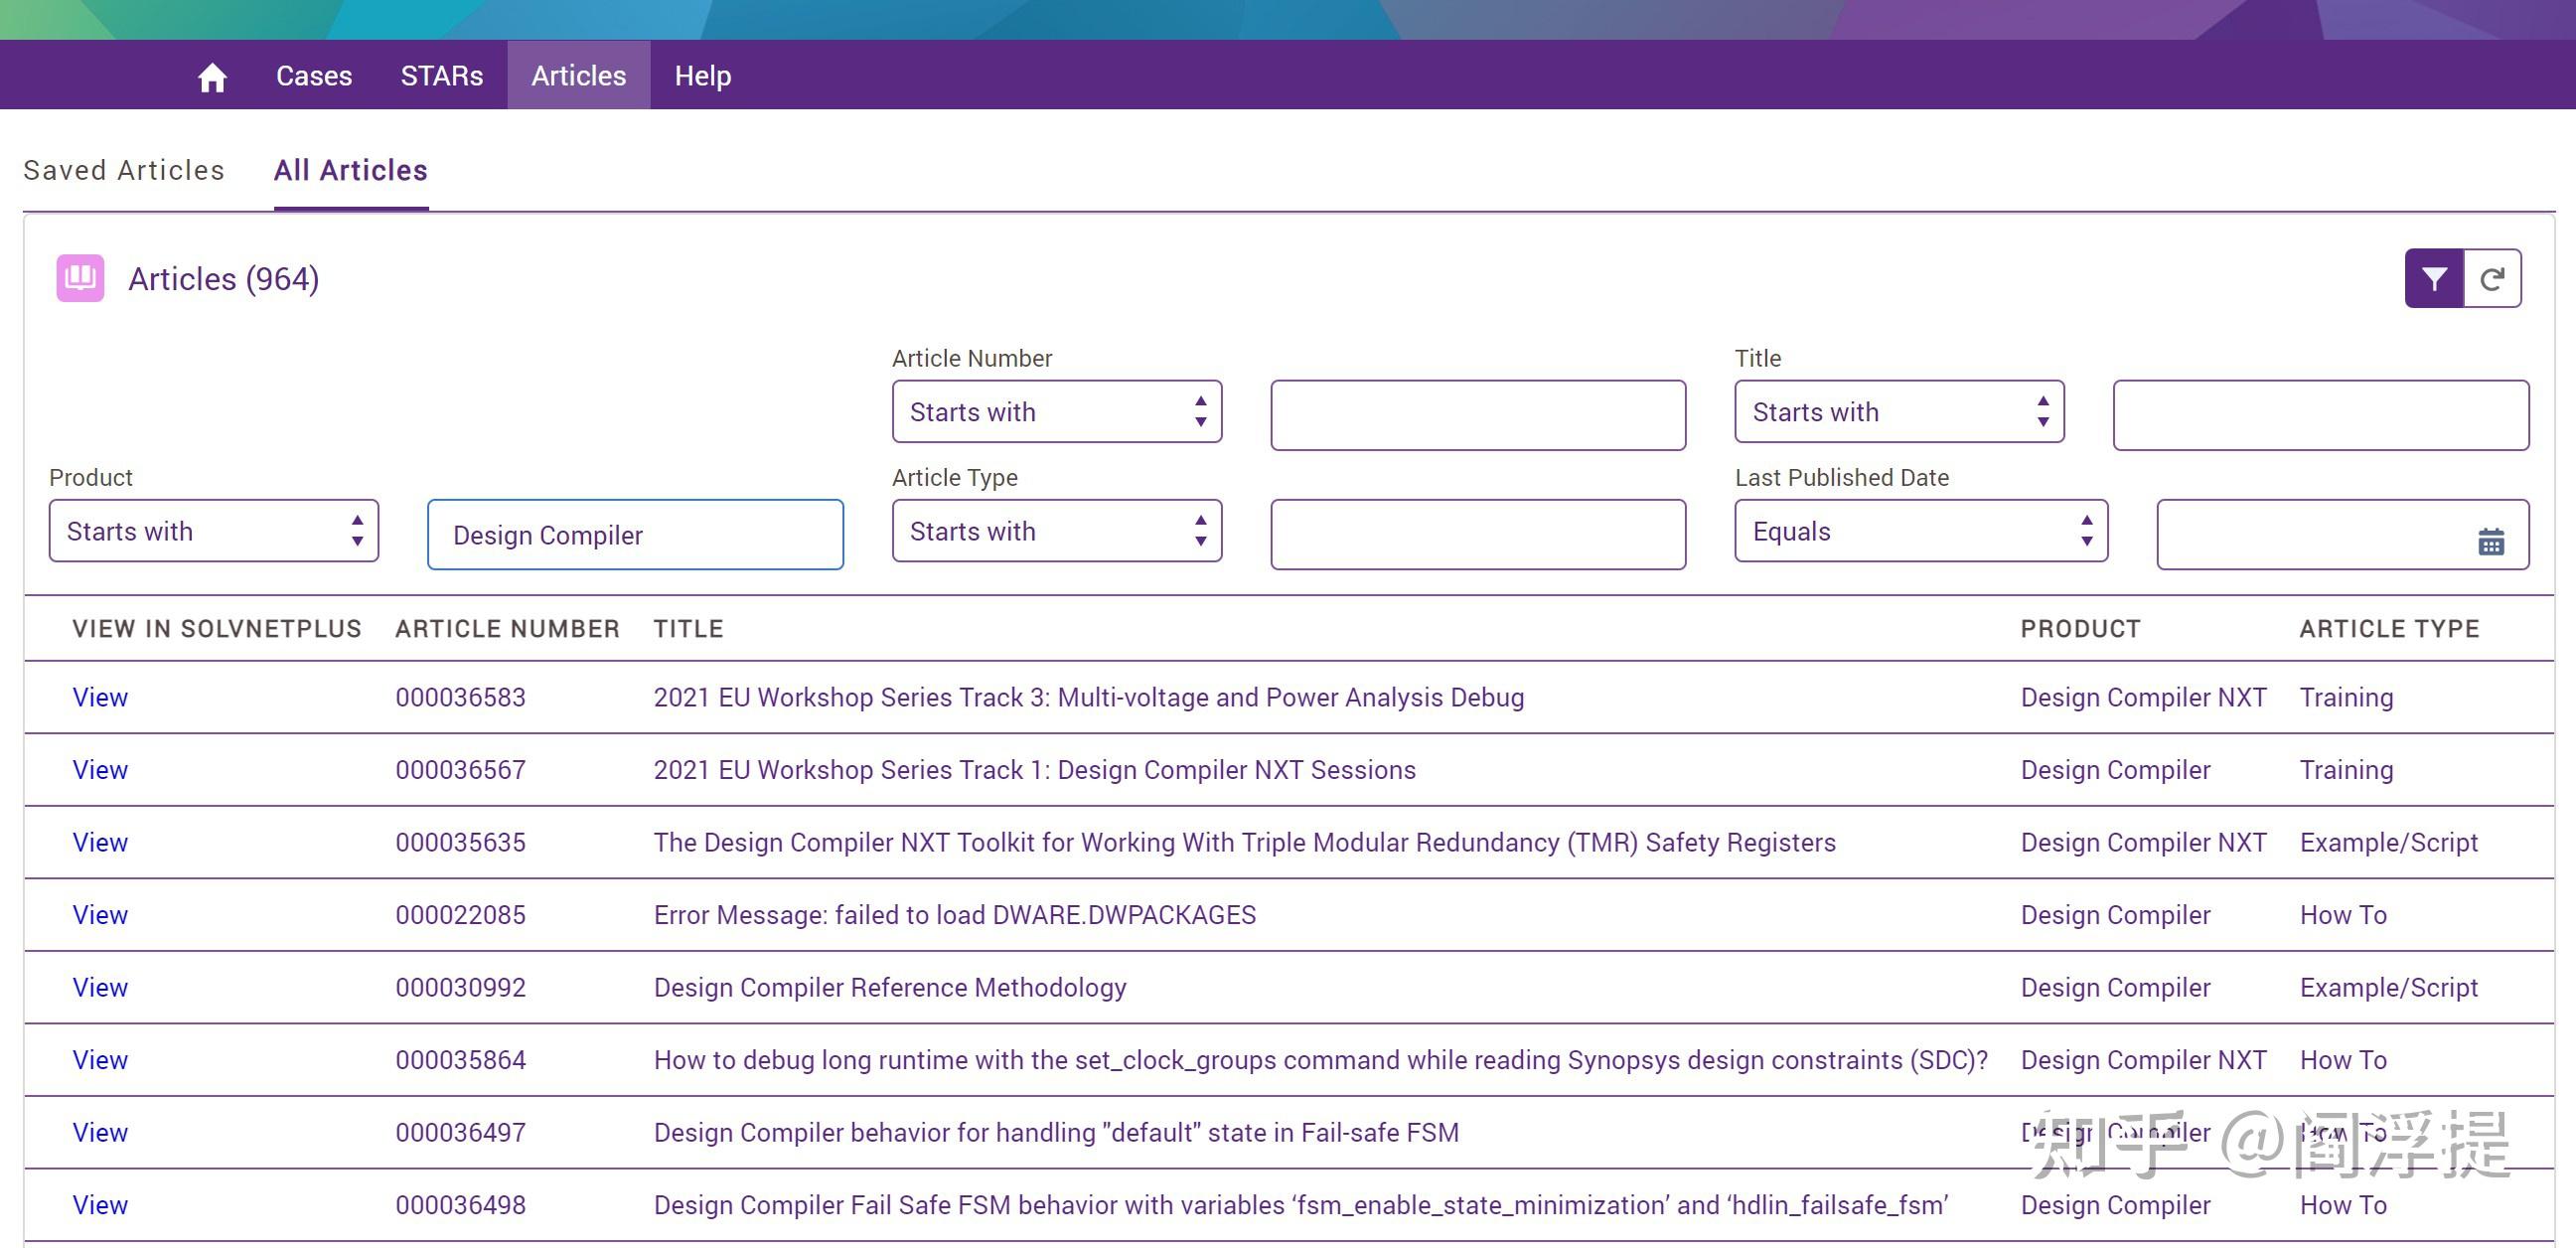
Task: Open the Product operator dropdown
Action: (213, 531)
